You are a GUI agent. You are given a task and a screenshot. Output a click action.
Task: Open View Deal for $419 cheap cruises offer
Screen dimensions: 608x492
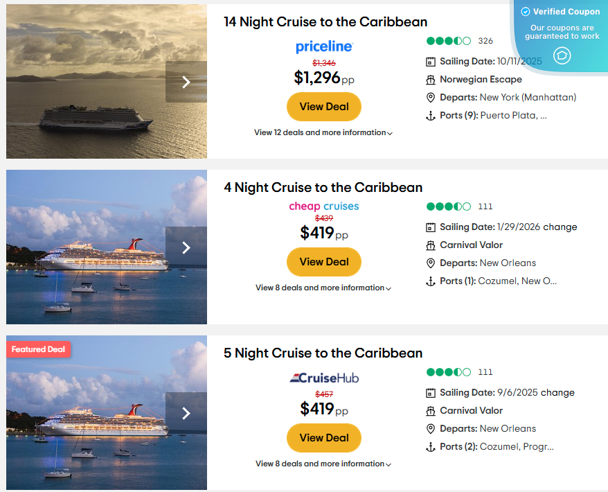point(324,262)
